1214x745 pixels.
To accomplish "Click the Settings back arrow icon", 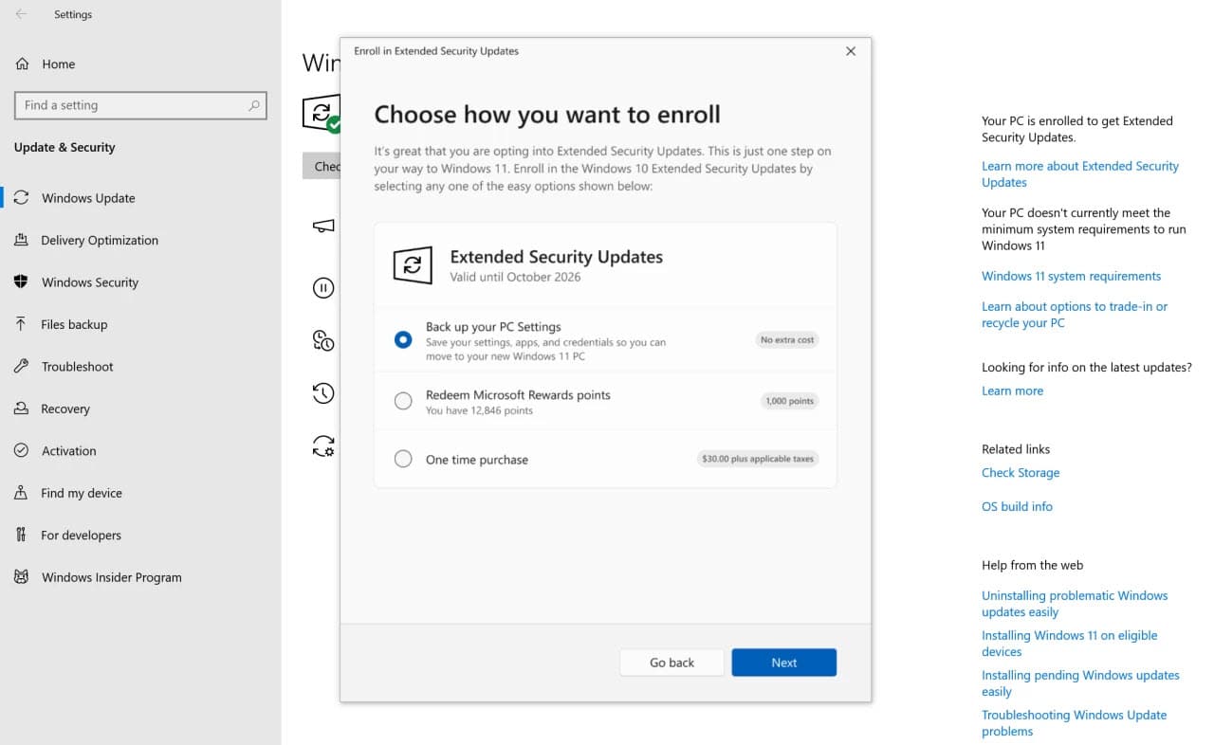I will click(x=21, y=14).
